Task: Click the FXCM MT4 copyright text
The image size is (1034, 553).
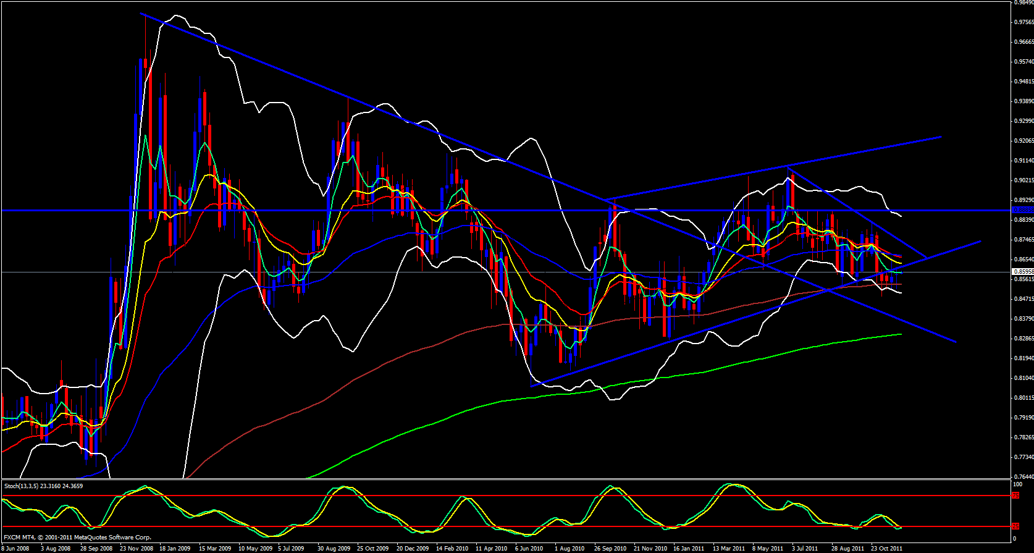Action: [x=77, y=538]
